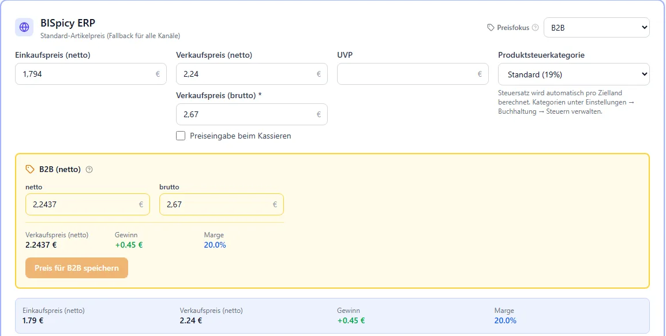Click the 2.2437 € value in B2B section
Image resolution: width=666 pixels, height=336 pixels.
pos(41,245)
